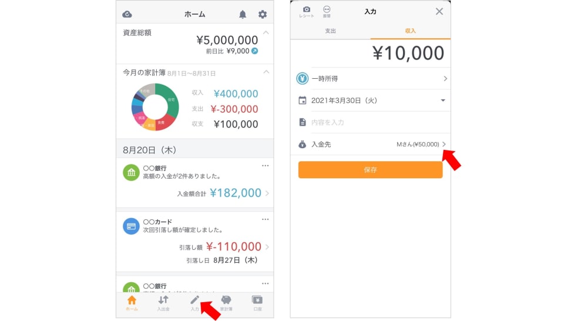Switch to the 支出 tab
Screen dimensions: 564x321
tap(331, 31)
